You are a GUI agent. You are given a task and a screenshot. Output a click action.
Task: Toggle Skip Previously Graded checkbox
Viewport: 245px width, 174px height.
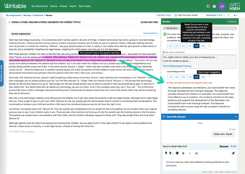[176, 15]
